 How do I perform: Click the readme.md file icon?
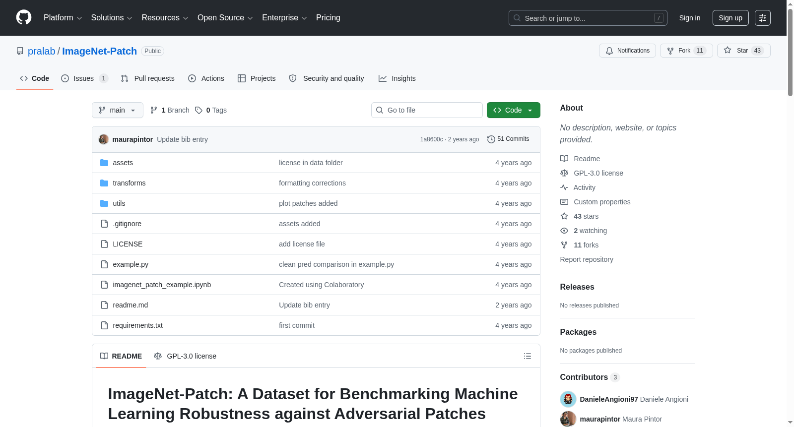tap(104, 305)
